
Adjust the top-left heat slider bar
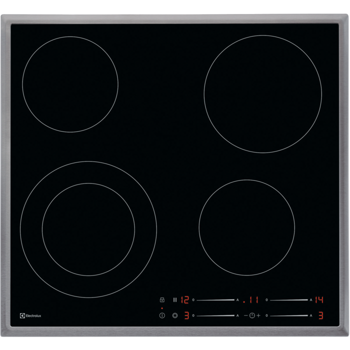(x=215, y=300)
